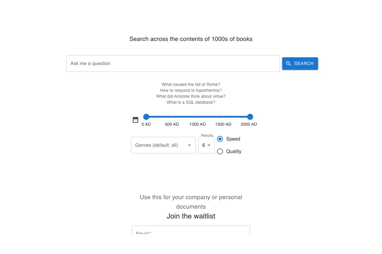Image resolution: width=382 pixels, height=254 pixels.
Task: Choose the Quality label option
Action: [234, 151]
